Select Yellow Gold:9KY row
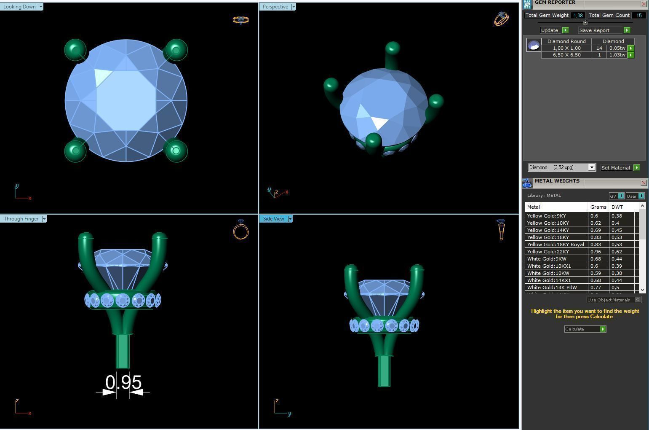Image resolution: width=649 pixels, height=430 pixels. click(x=582, y=216)
